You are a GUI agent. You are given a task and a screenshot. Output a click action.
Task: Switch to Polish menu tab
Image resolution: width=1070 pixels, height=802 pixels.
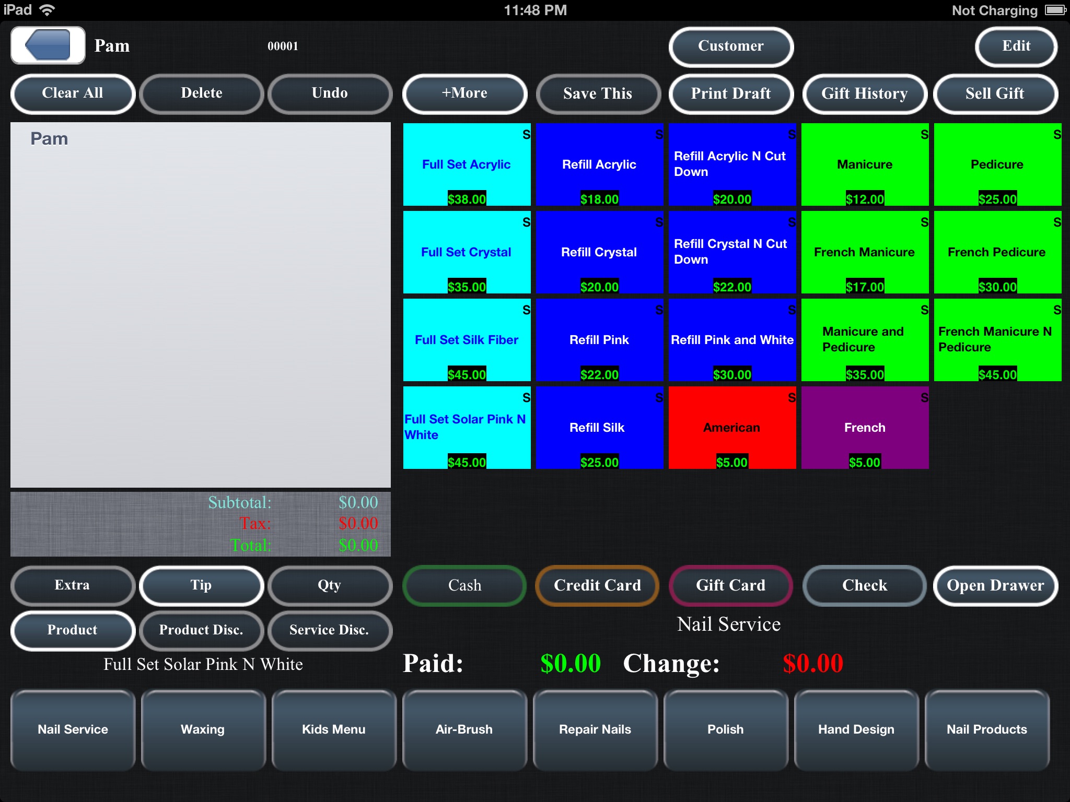pos(726,729)
